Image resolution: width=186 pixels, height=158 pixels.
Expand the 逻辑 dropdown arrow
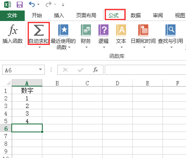point(104,47)
